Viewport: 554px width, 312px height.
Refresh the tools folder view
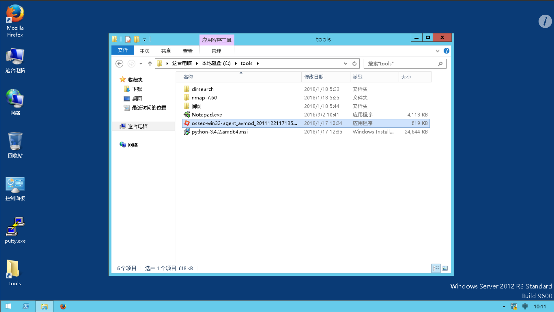tap(355, 64)
